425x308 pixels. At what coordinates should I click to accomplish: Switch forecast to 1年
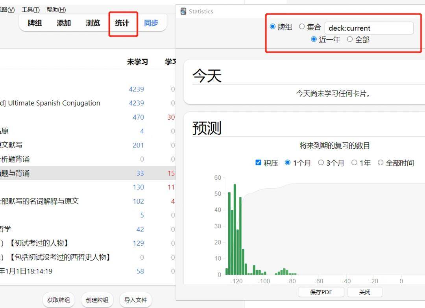[354, 163]
